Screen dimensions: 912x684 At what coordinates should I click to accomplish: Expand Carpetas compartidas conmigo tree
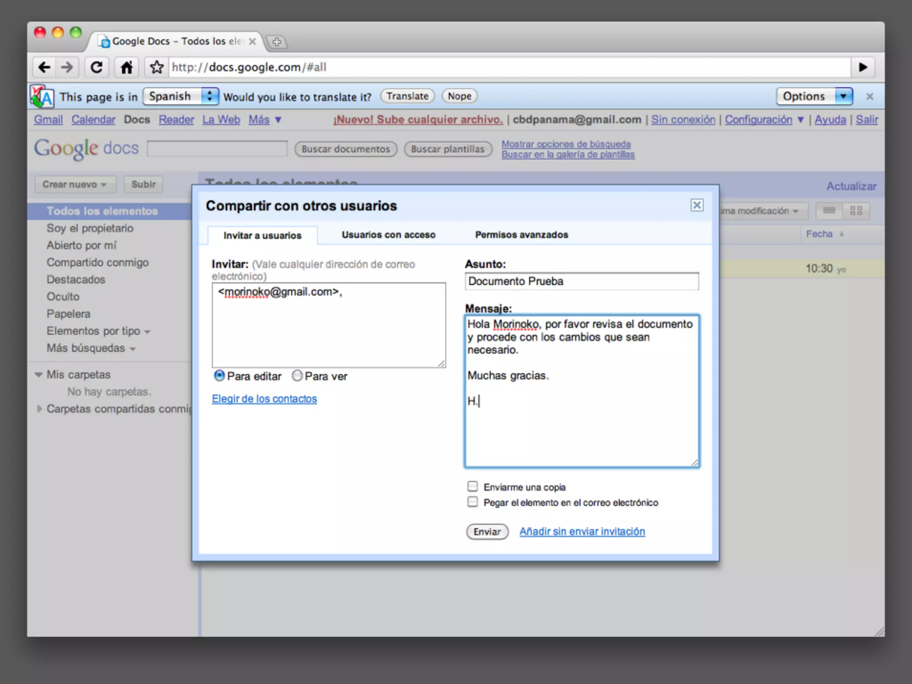tap(40, 408)
